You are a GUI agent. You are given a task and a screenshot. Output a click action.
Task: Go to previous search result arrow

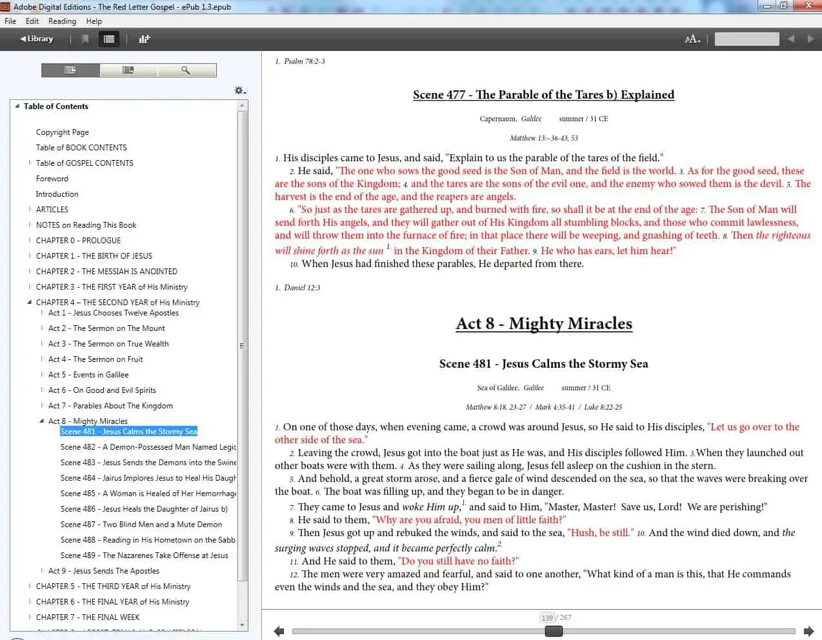click(791, 39)
